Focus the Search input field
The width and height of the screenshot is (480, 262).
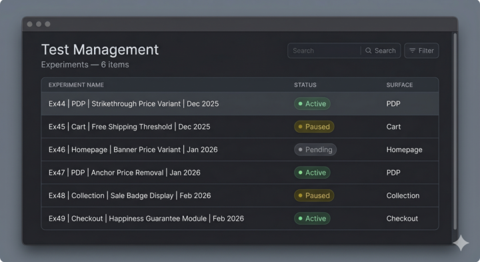click(324, 51)
